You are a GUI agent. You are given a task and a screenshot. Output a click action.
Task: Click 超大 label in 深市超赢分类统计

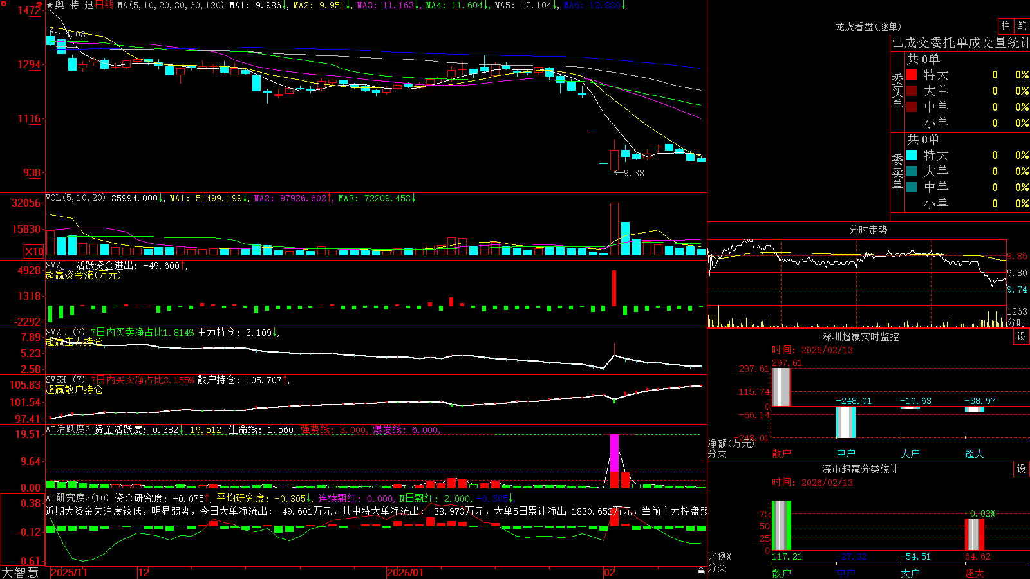pyautogui.click(x=975, y=573)
